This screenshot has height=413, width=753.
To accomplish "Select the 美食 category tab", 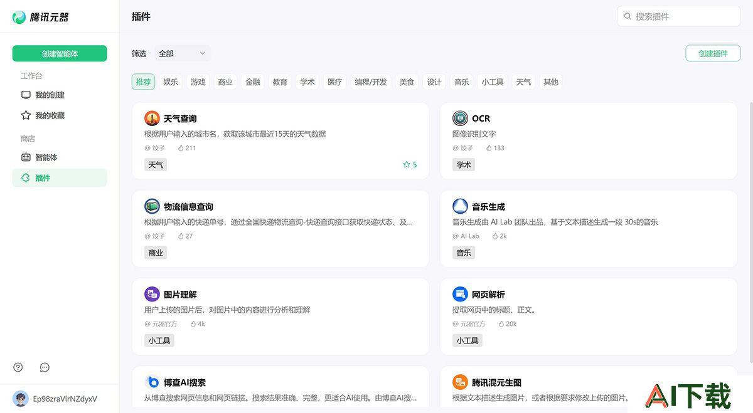I will pyautogui.click(x=407, y=82).
